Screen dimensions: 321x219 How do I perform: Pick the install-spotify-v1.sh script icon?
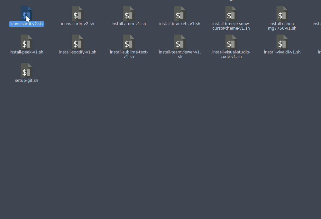pos(78,42)
